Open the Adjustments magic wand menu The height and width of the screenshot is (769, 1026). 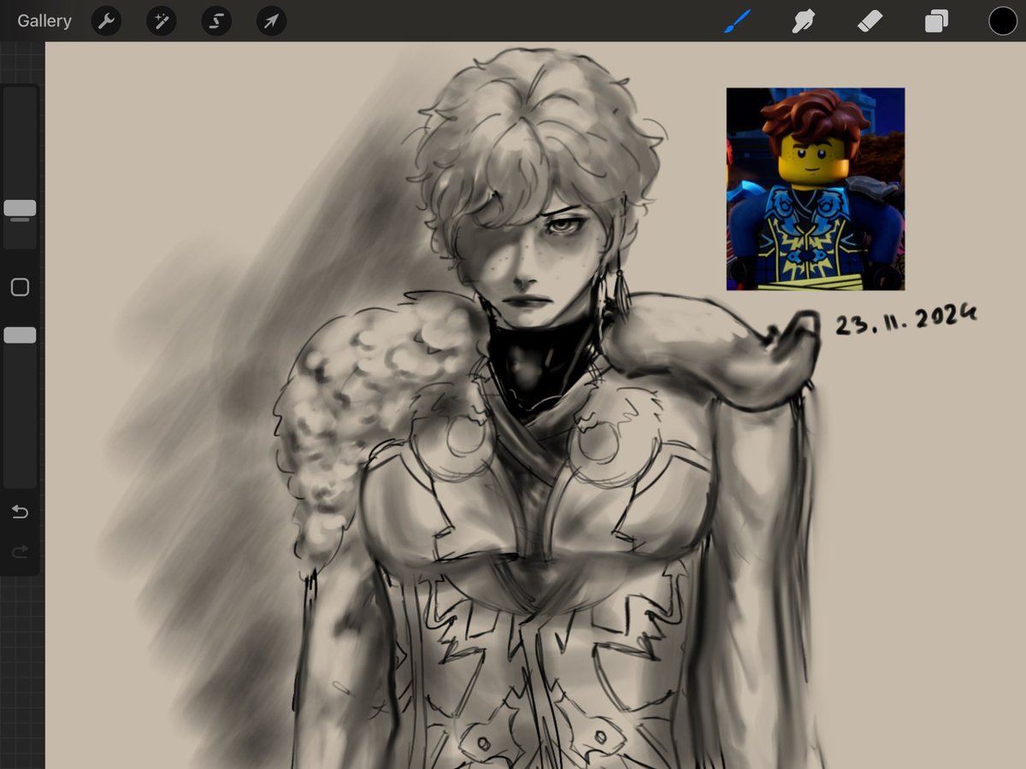pos(162,21)
